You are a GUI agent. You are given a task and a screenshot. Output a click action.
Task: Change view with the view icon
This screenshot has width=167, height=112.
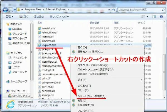(143, 17)
